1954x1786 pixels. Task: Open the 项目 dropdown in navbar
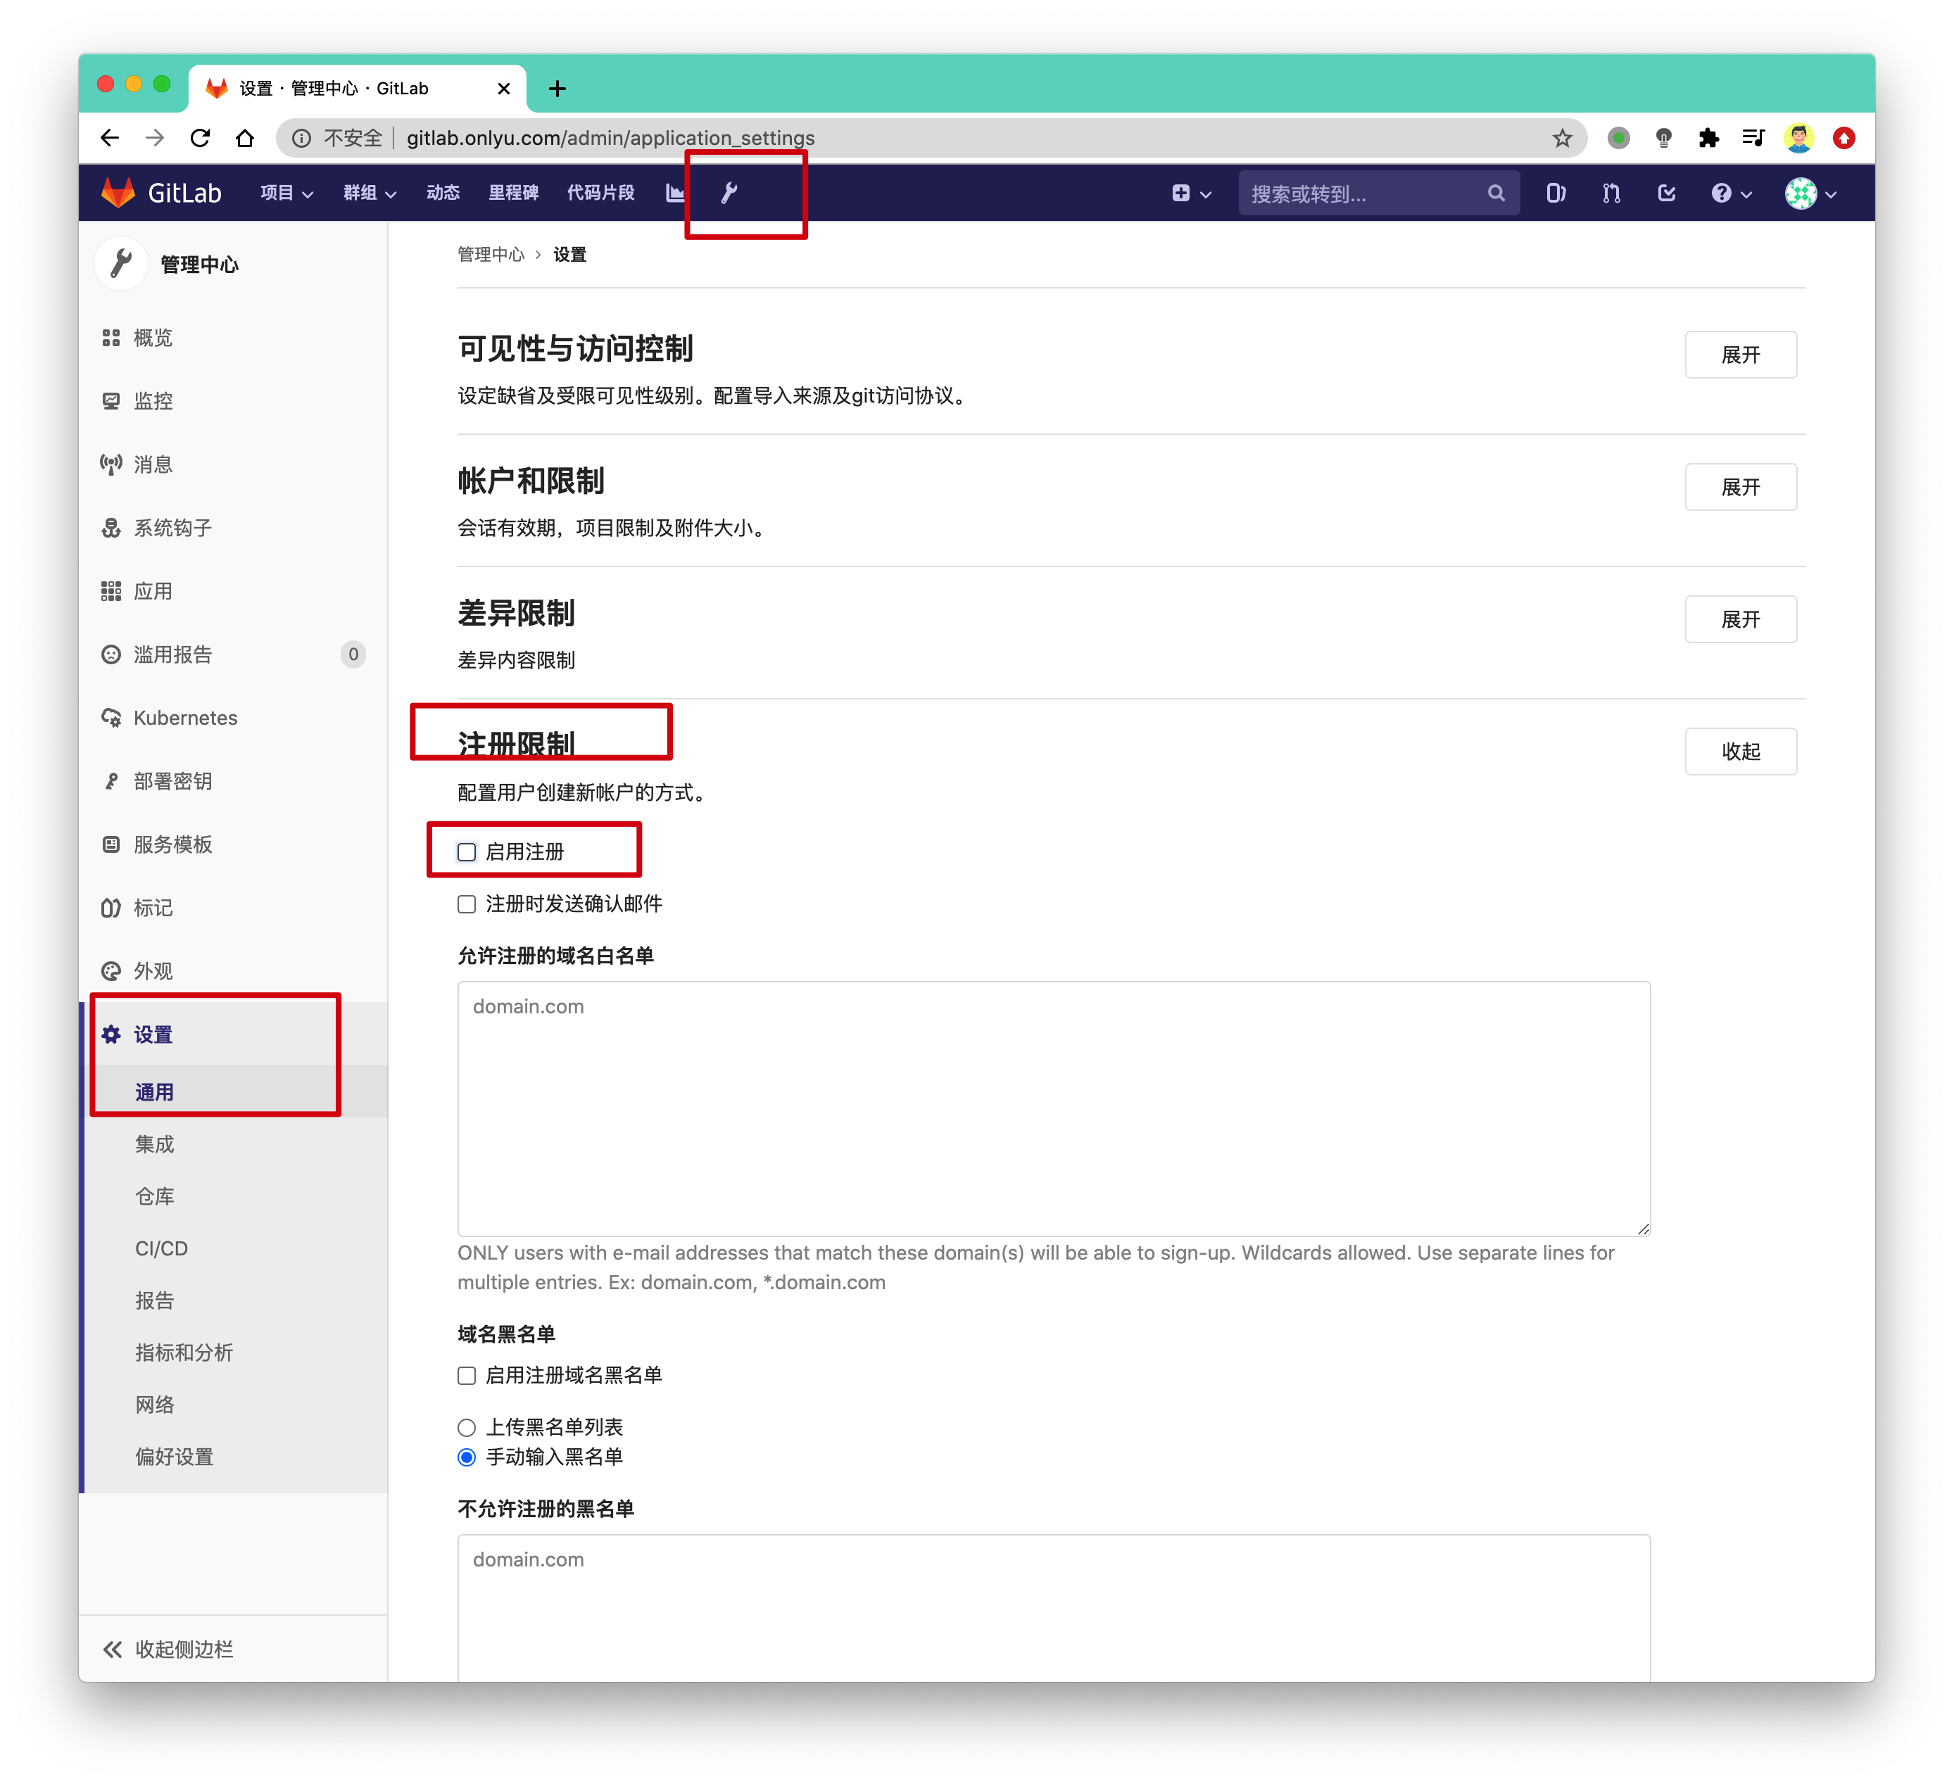(x=287, y=193)
